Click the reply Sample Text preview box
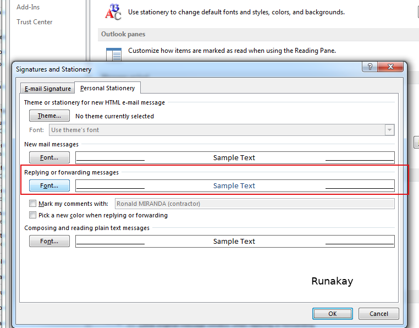Viewport: 419px width, 328px height. click(235, 185)
